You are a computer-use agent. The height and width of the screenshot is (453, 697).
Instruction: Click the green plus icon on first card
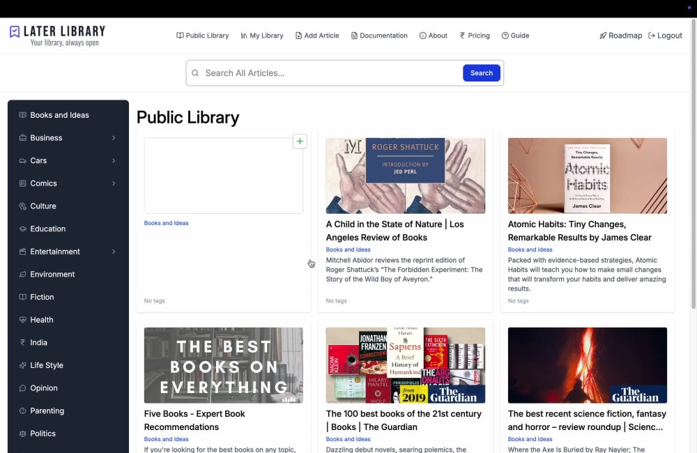click(300, 141)
